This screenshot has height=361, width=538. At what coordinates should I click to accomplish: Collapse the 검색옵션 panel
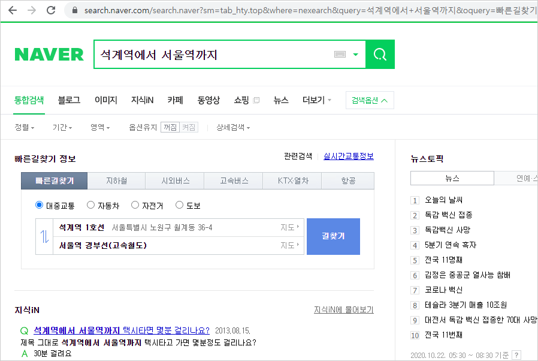coord(370,100)
